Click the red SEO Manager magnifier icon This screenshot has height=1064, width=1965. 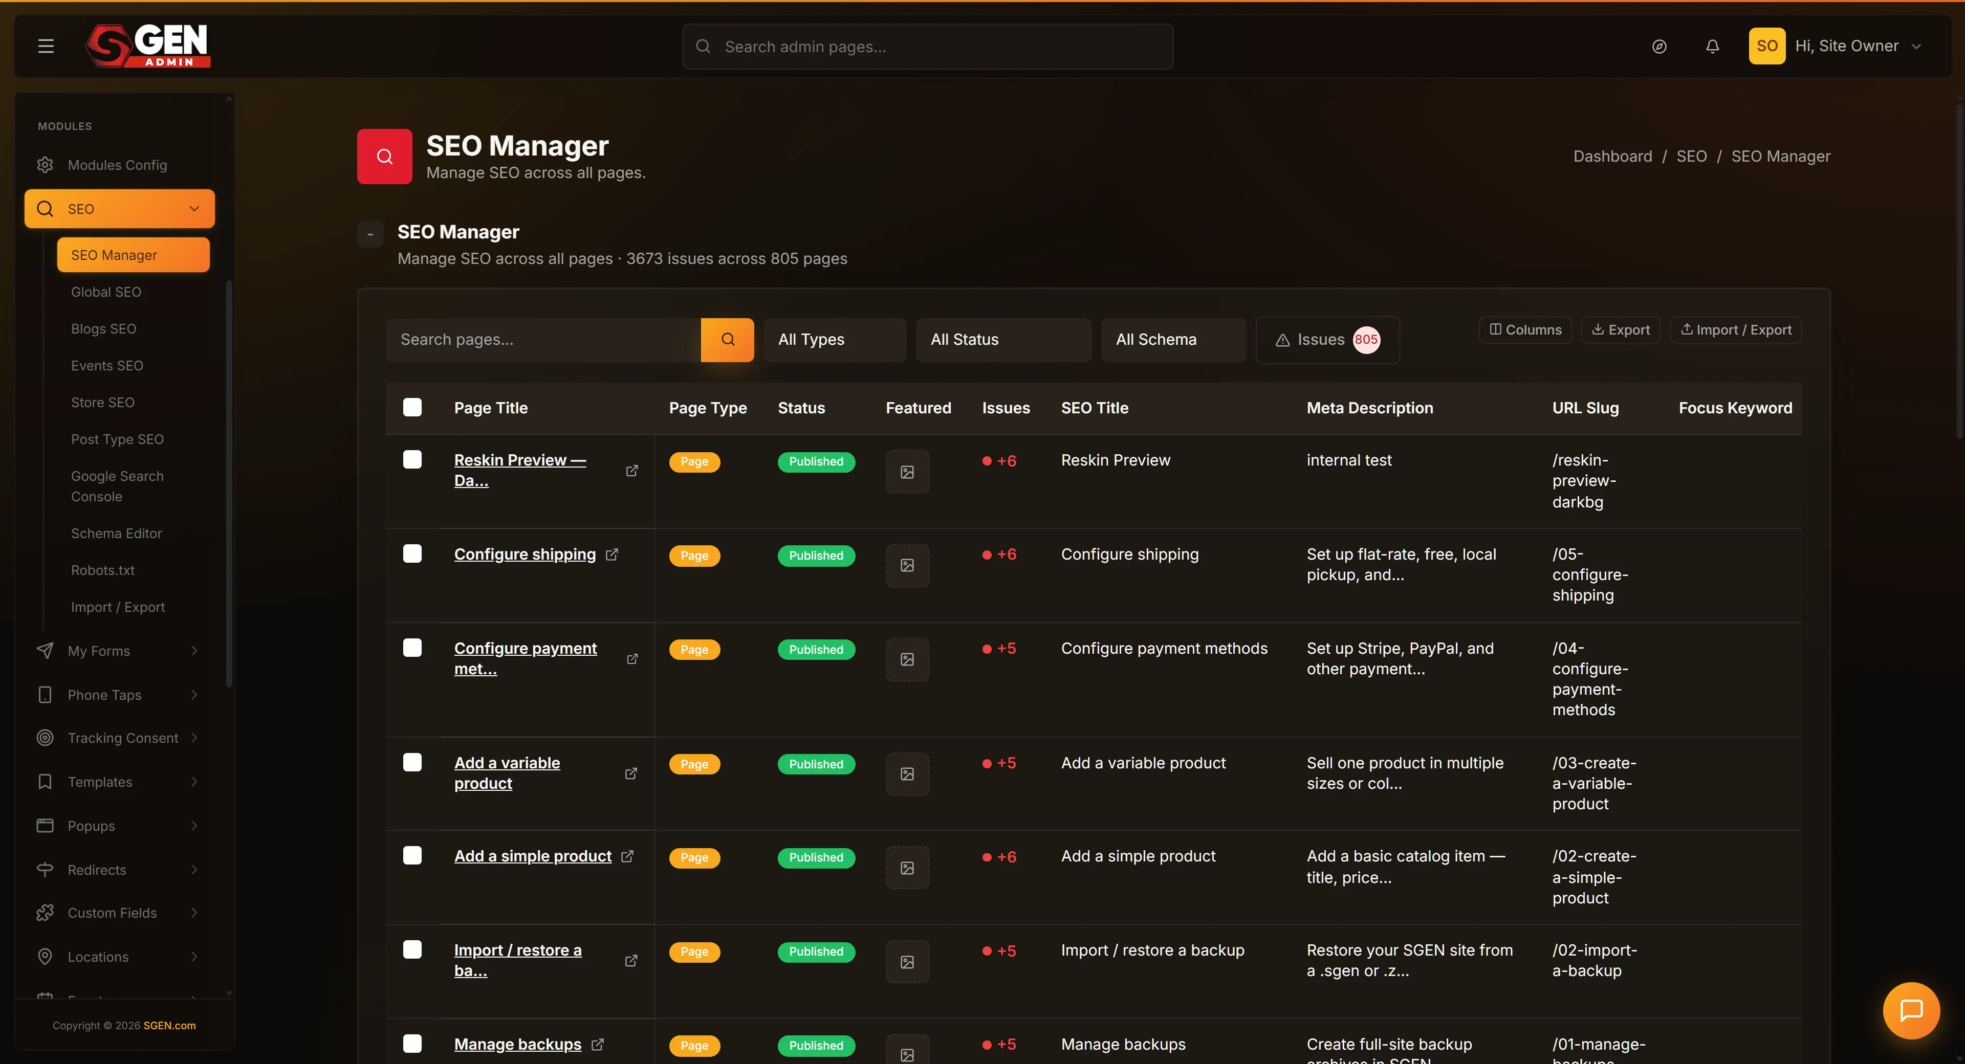pos(384,157)
